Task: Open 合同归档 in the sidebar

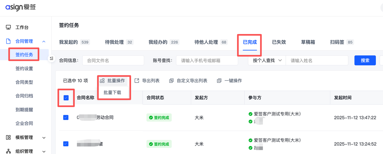Action: tap(24, 96)
